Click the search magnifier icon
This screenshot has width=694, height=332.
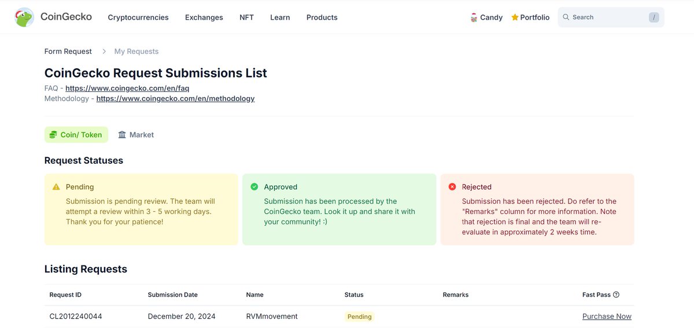pyautogui.click(x=566, y=17)
